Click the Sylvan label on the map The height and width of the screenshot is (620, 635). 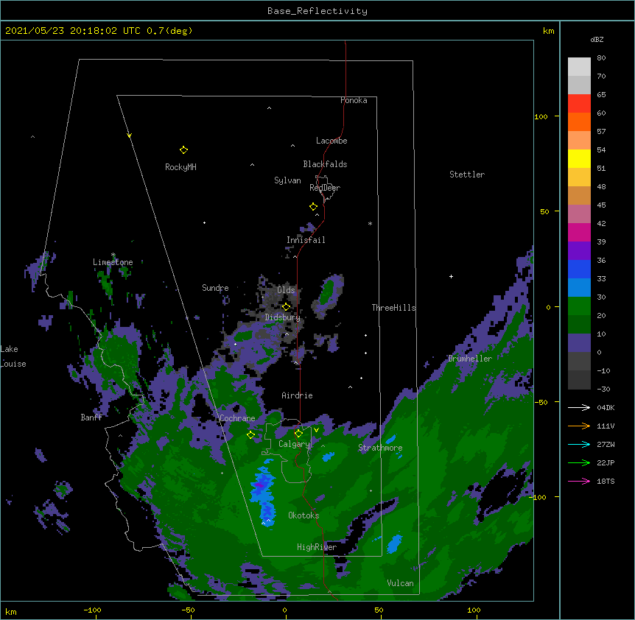coord(287,180)
